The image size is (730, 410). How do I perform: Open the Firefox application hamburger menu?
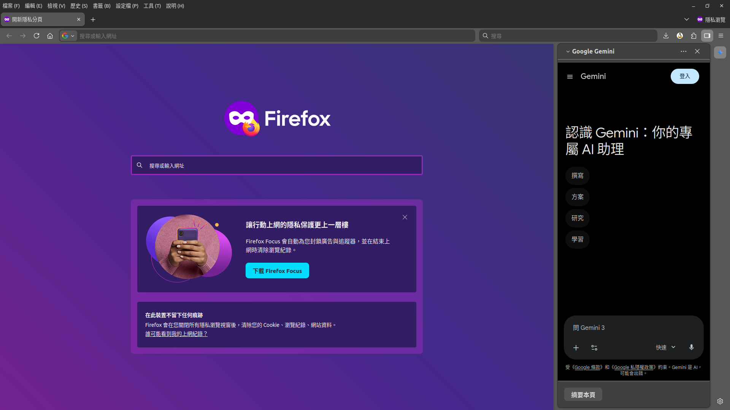click(721, 36)
